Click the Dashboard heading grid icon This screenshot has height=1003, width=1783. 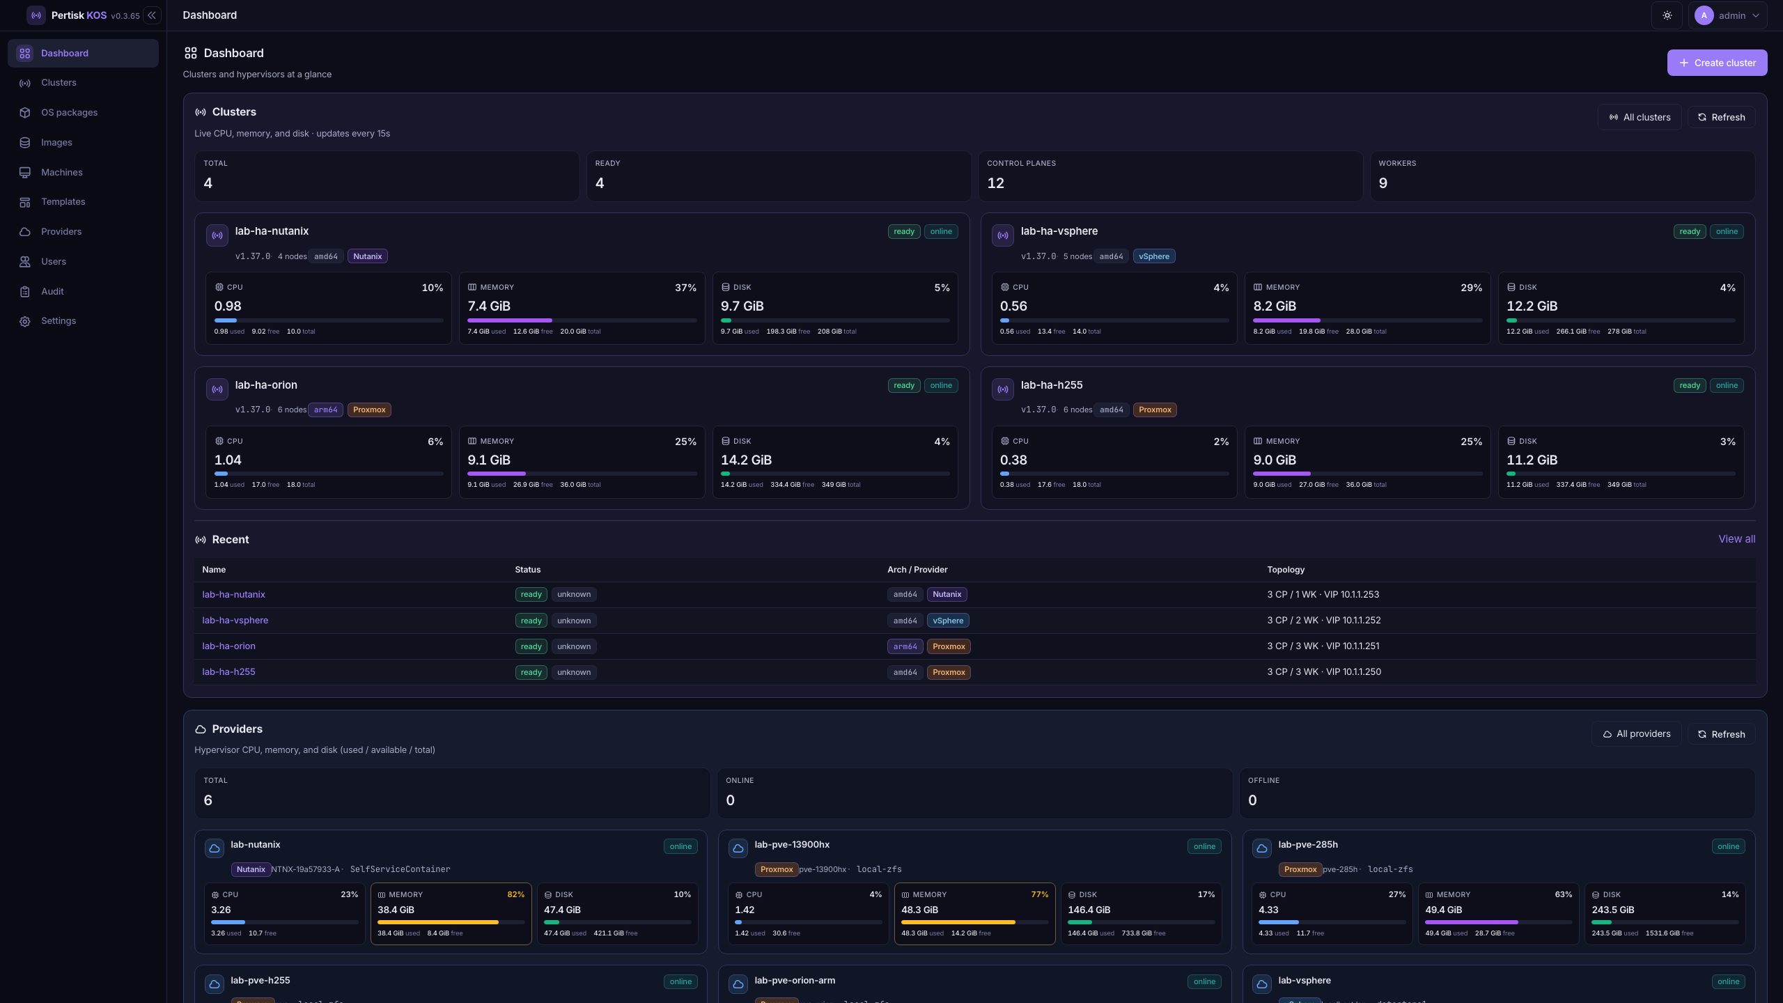(x=190, y=53)
